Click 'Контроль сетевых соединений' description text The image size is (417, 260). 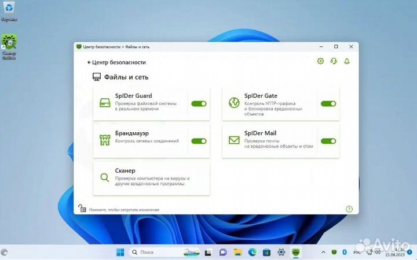coord(147,141)
